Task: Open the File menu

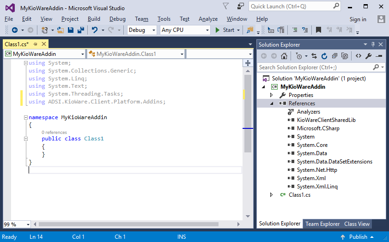Action: (9, 19)
